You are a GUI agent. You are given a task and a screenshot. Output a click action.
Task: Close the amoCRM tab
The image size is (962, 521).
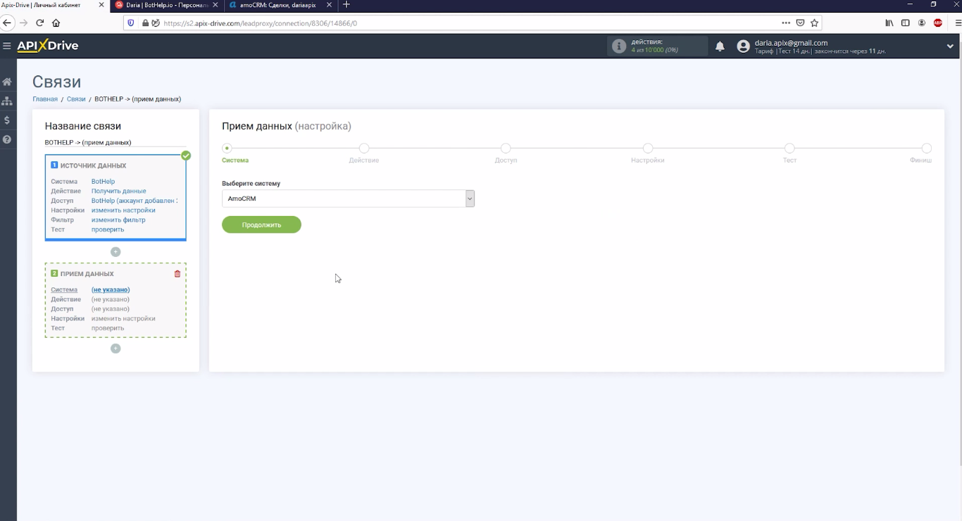coord(330,5)
